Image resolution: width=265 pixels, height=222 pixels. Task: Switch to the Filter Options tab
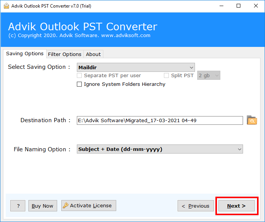pyautogui.click(x=65, y=54)
